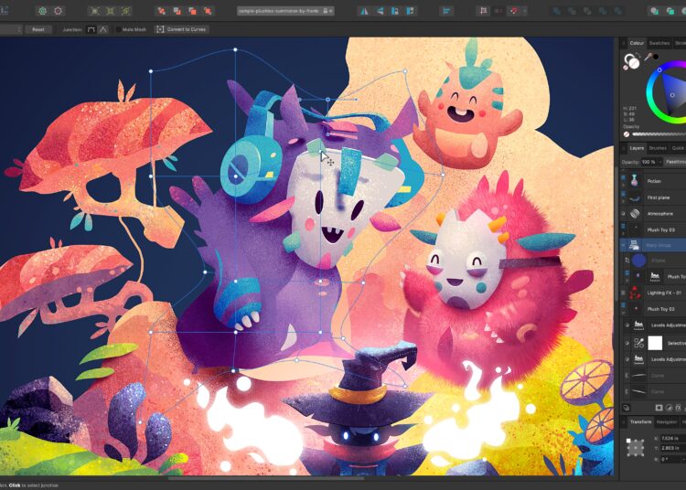Switch to the Navigator tab
Screen dimensions: 686x490
pyautogui.click(x=667, y=421)
